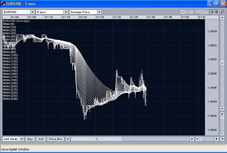227x153 pixels.
Task: Select the WMA (100) legend entry
Action: (x=10, y=55)
